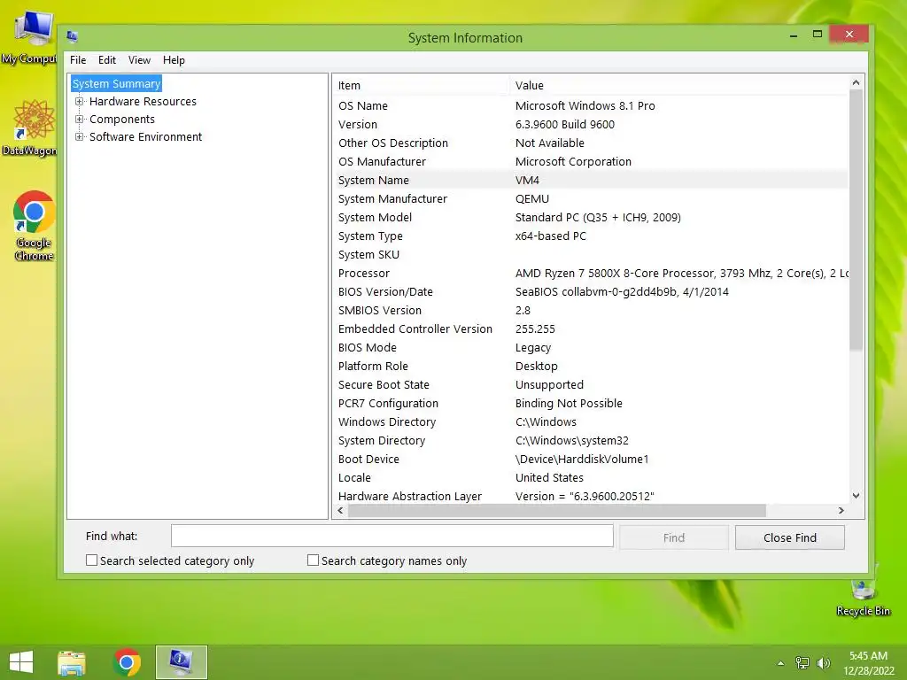Viewport: 907px width, 680px height.
Task: Open the volume speaker tray icon
Action: click(823, 663)
